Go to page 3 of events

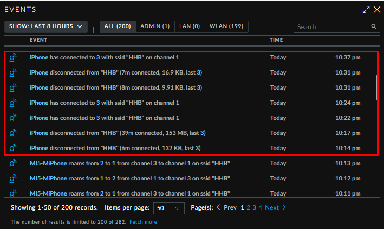[x=254, y=207]
